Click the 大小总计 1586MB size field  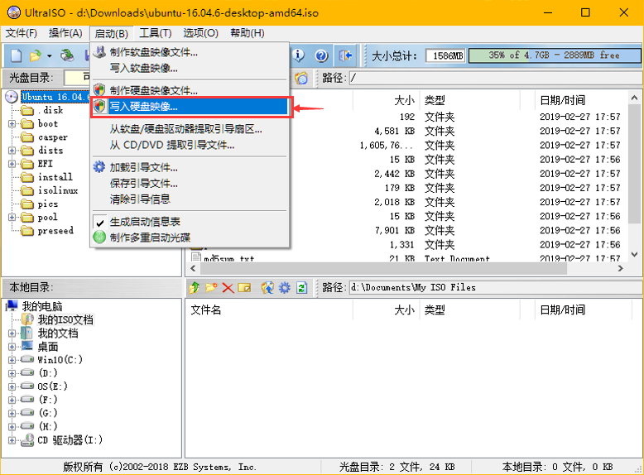pos(445,55)
